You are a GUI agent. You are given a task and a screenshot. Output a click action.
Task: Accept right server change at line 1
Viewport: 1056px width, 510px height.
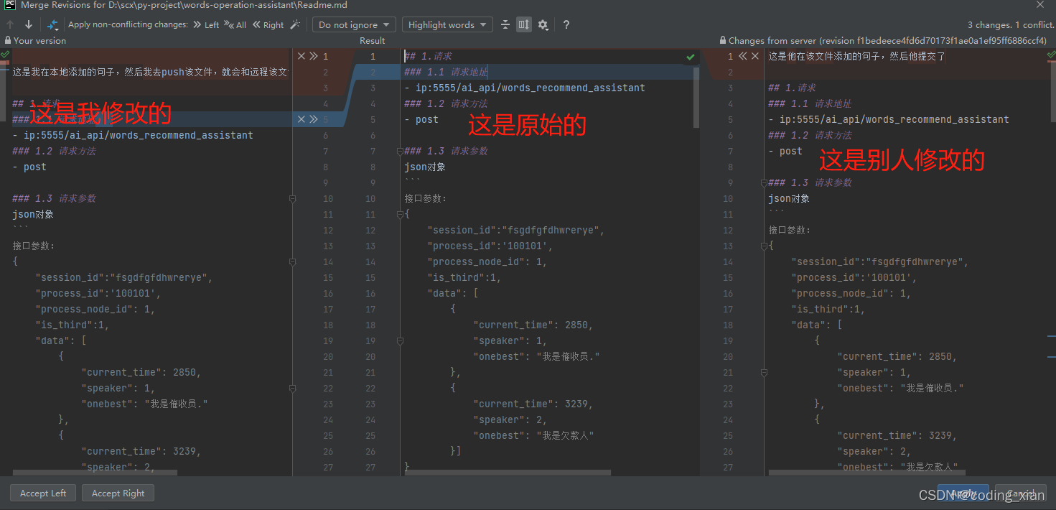743,56
